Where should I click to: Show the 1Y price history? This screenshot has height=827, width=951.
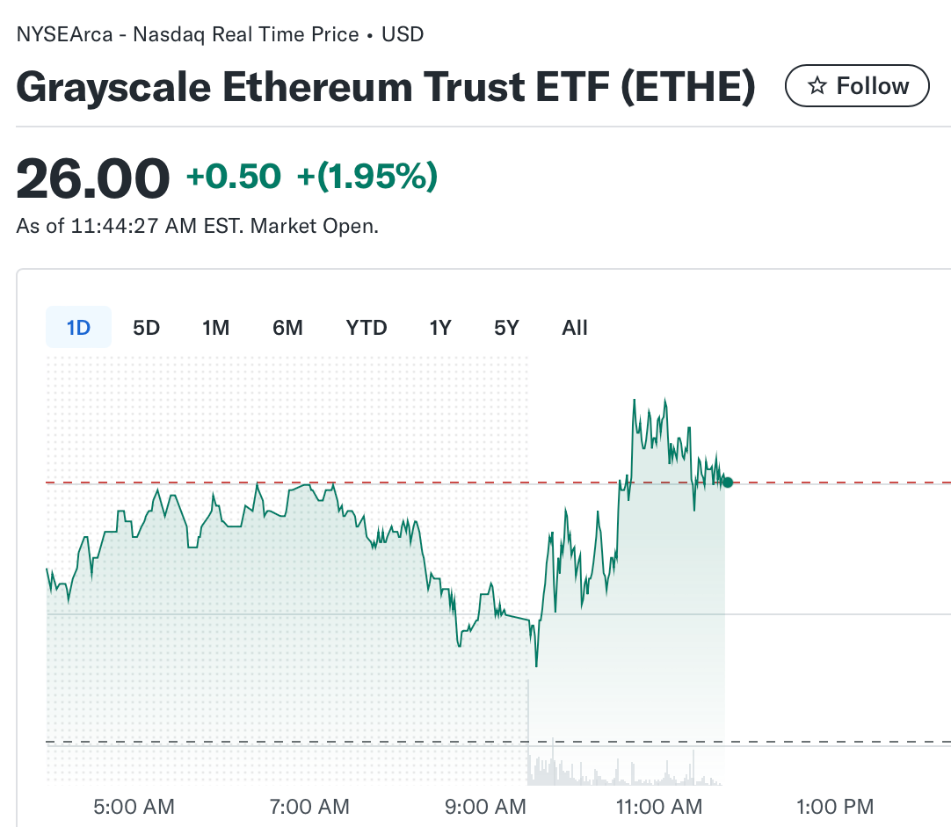coord(439,327)
